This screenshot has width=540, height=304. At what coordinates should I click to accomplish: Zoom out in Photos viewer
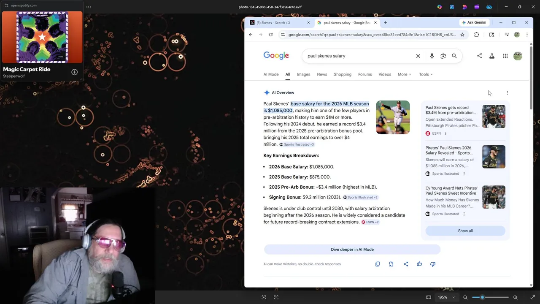click(465, 297)
